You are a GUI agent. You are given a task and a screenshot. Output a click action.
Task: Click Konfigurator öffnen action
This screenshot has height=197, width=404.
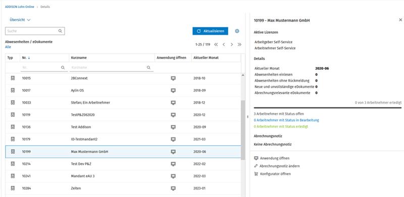272,174
